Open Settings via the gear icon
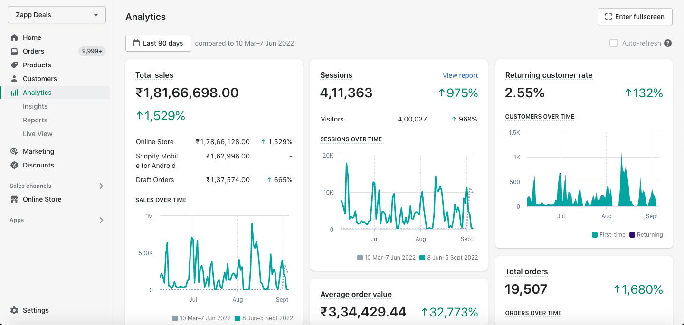684x325 pixels. [x=14, y=310]
